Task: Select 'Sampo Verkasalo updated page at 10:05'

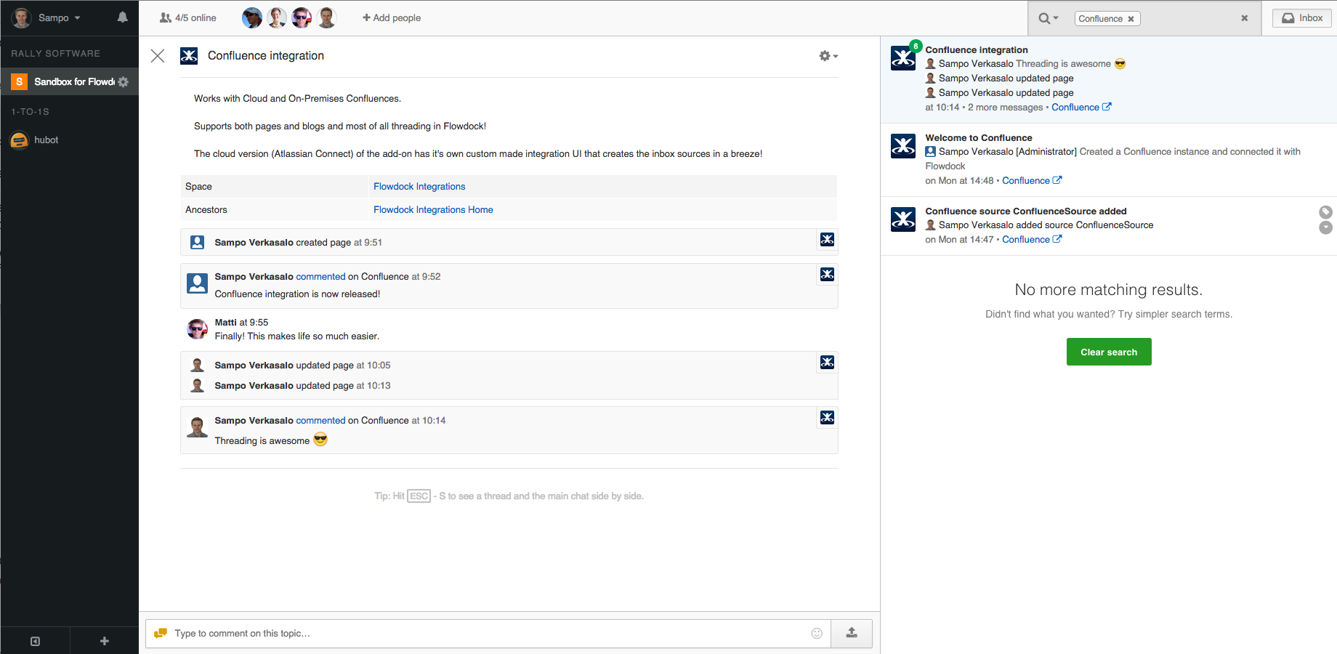Action: pos(302,366)
